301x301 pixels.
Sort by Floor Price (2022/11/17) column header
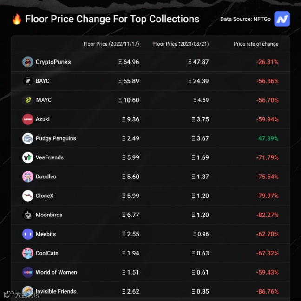[x=111, y=44]
